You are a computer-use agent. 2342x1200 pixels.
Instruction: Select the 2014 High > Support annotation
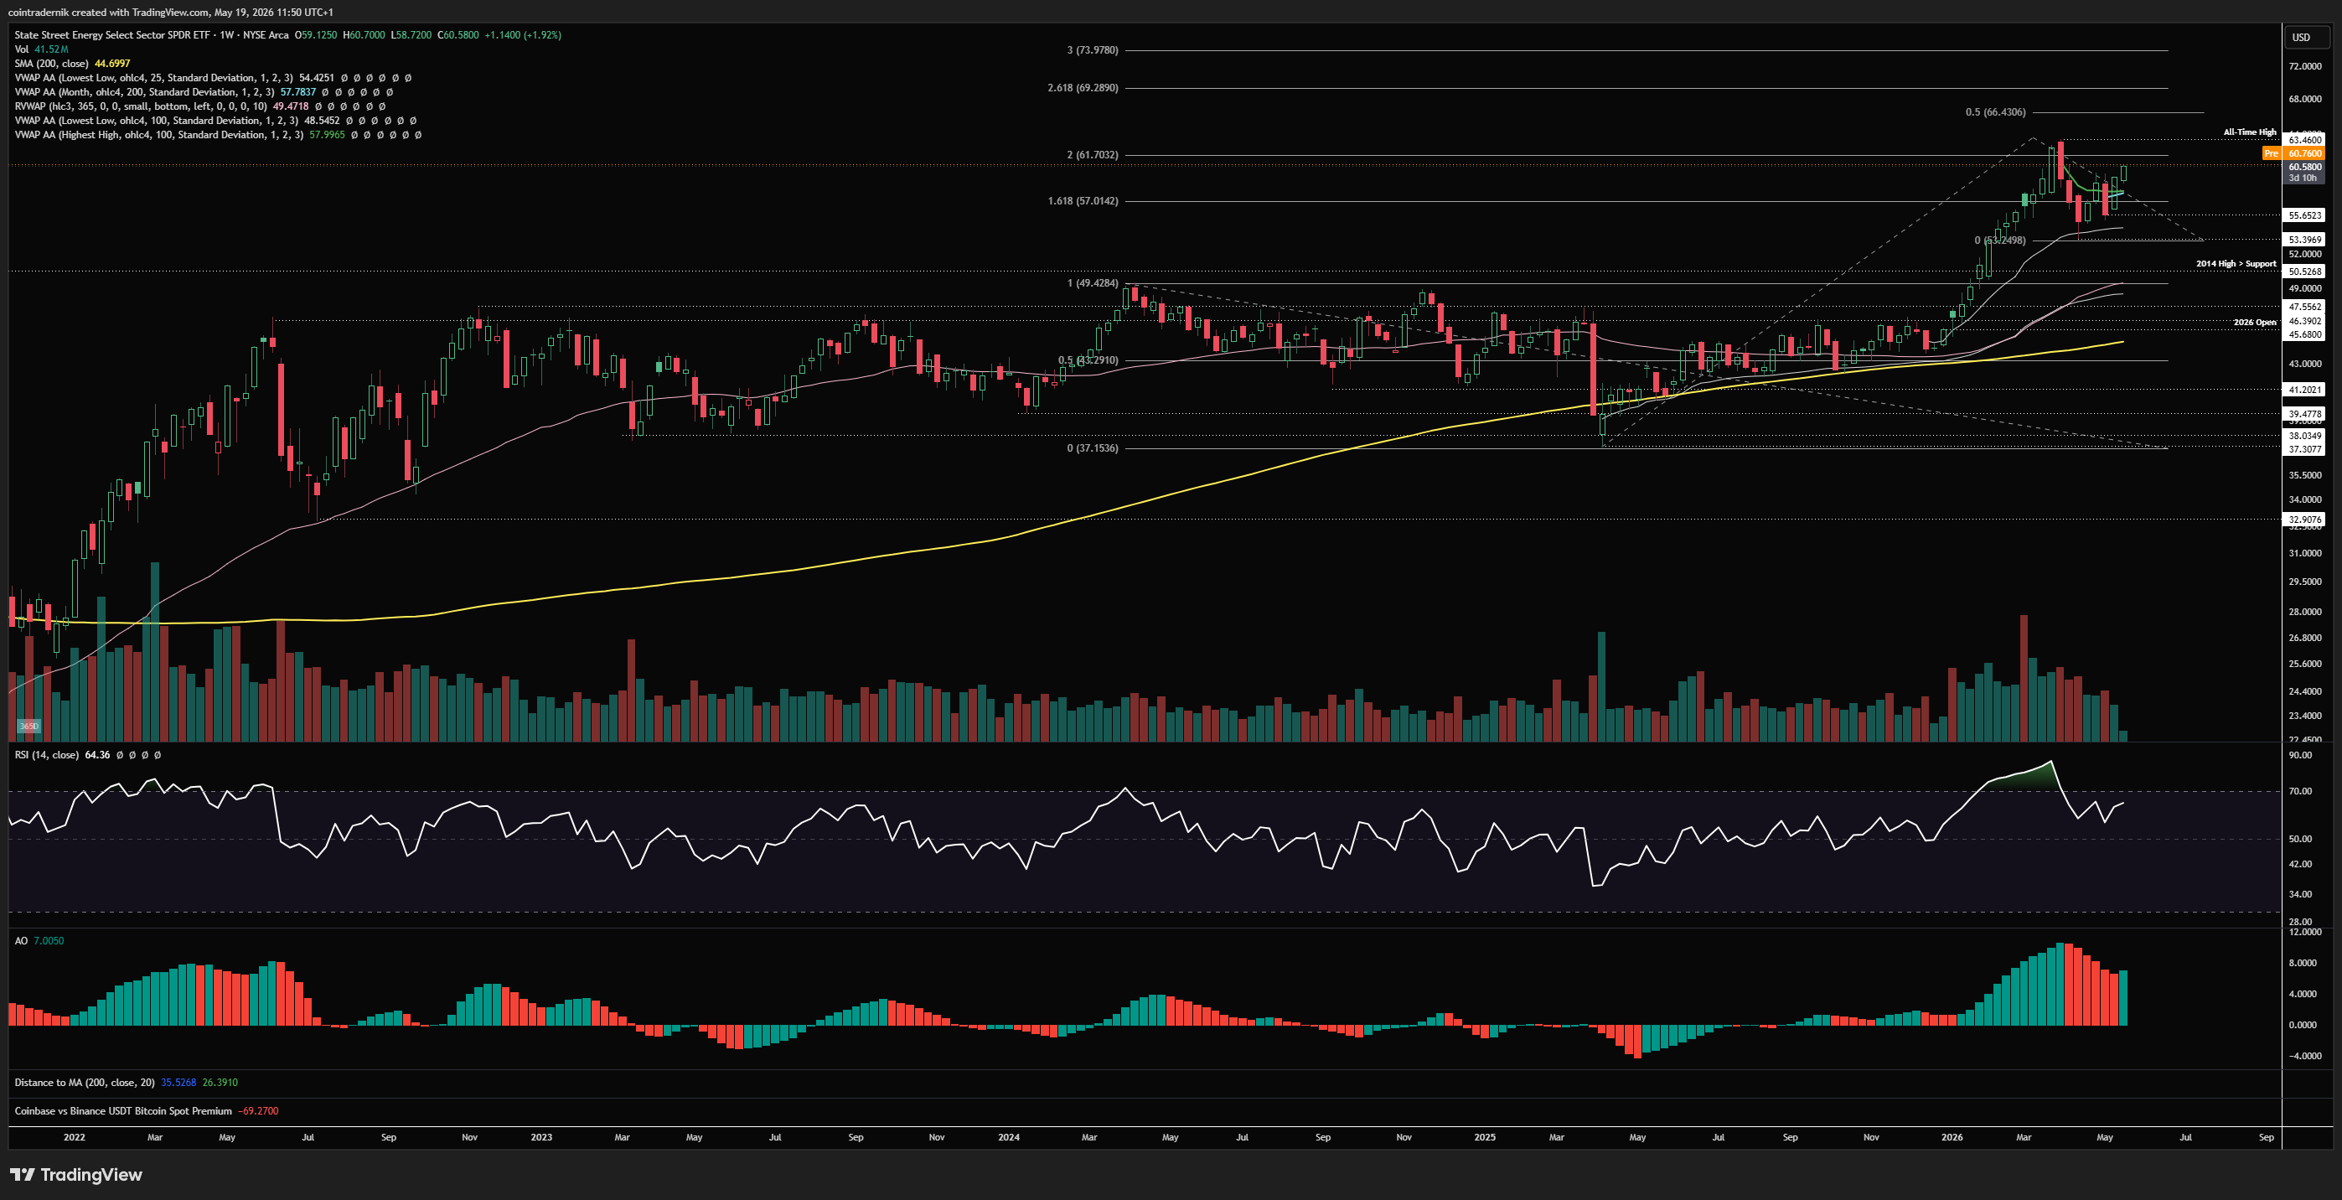click(2236, 264)
